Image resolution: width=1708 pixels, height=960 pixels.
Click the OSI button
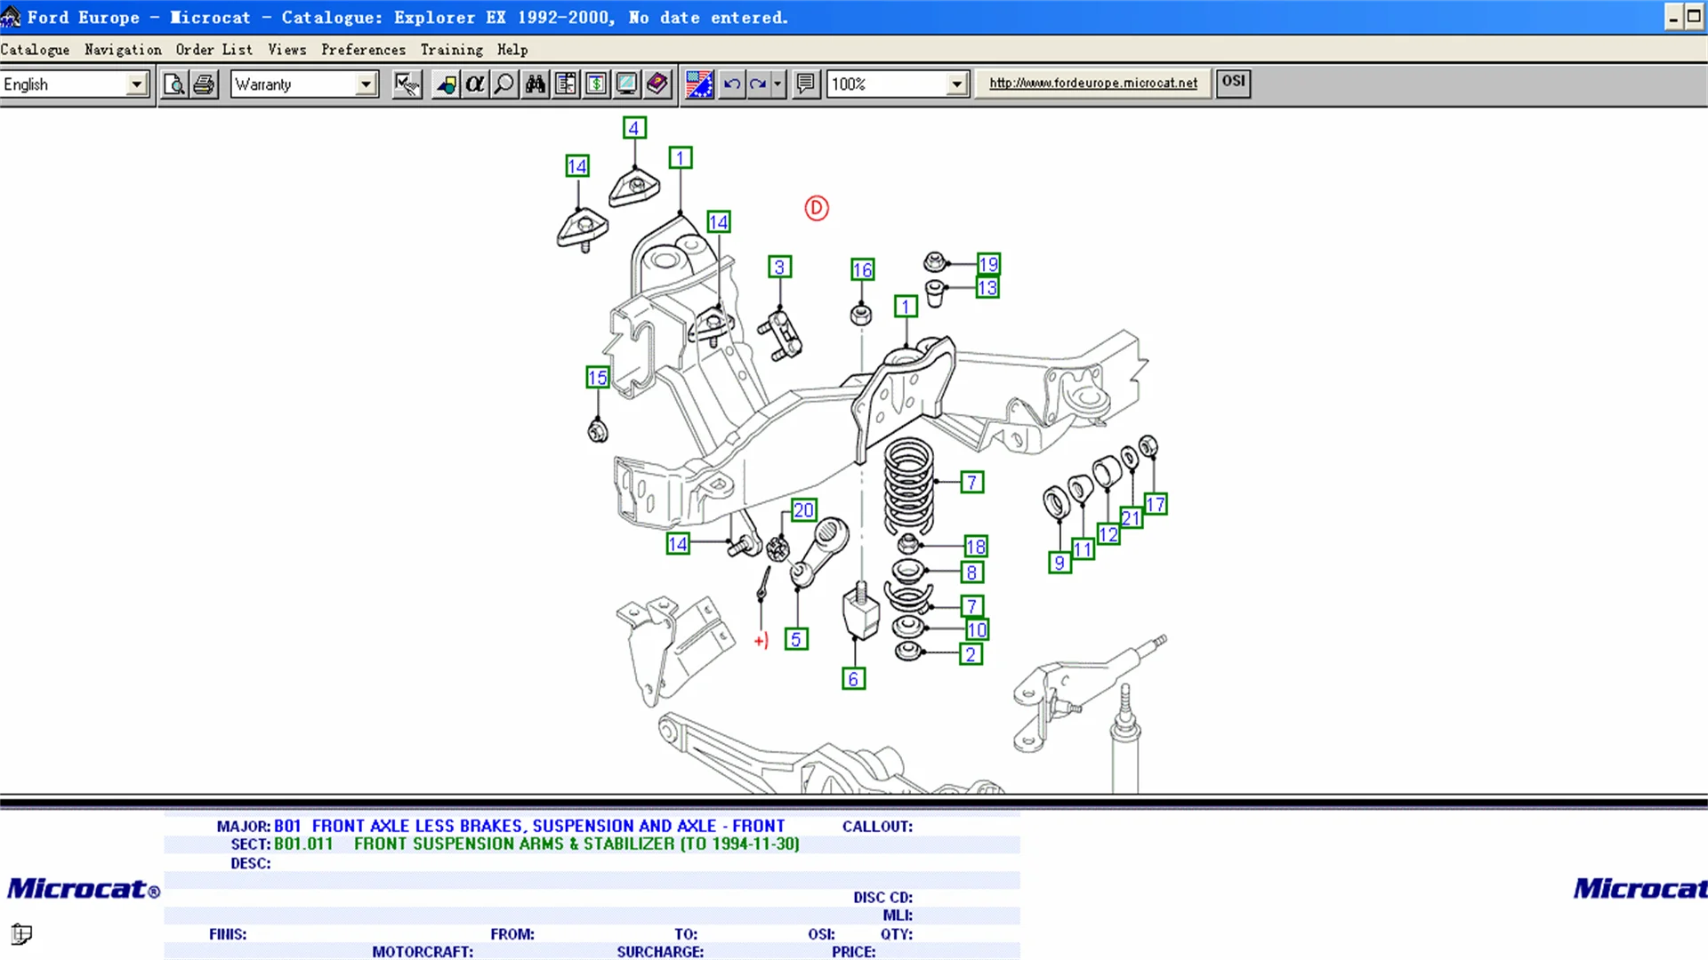pyautogui.click(x=1233, y=82)
